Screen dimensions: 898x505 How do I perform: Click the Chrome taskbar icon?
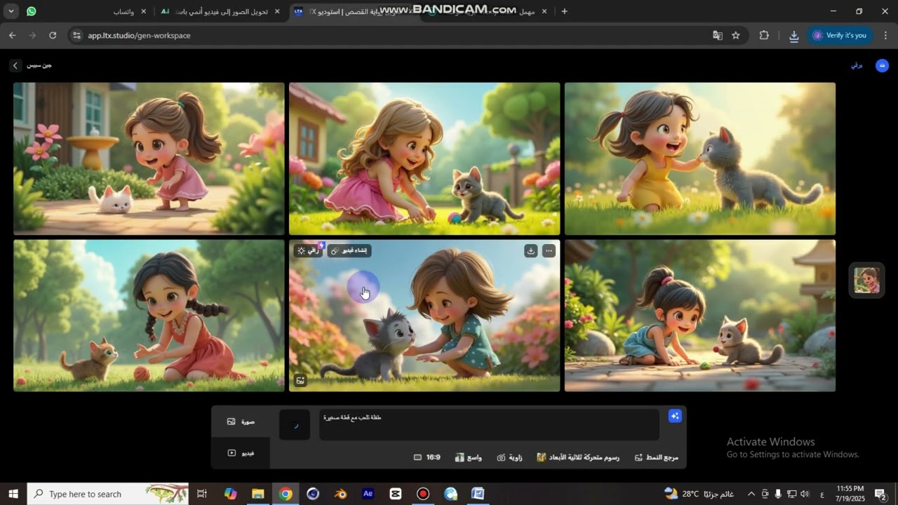pos(286,494)
